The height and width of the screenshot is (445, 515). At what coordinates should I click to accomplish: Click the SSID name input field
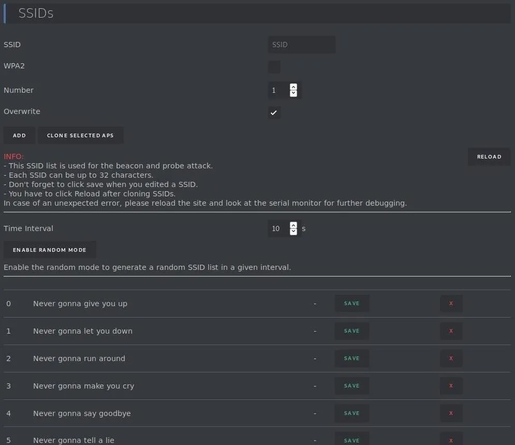point(302,45)
